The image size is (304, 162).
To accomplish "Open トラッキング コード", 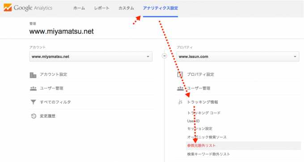I will tap(203, 113).
